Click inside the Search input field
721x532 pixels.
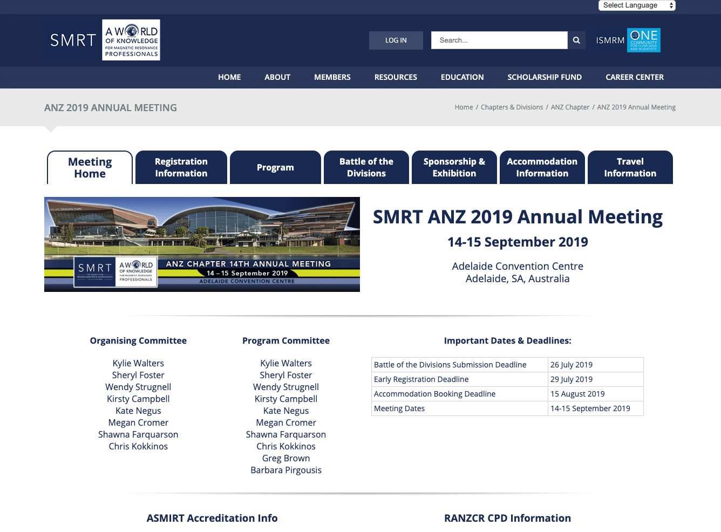(x=499, y=40)
